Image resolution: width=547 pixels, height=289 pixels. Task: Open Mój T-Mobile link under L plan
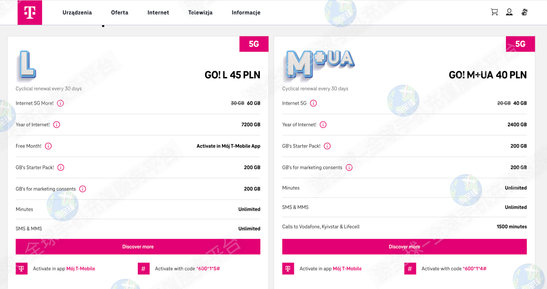81,269
